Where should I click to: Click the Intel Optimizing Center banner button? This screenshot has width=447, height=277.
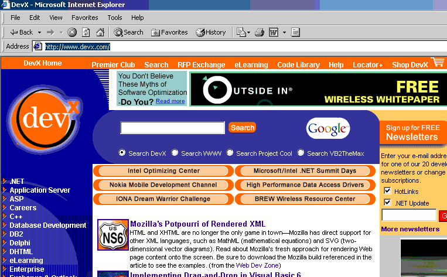coord(163,171)
